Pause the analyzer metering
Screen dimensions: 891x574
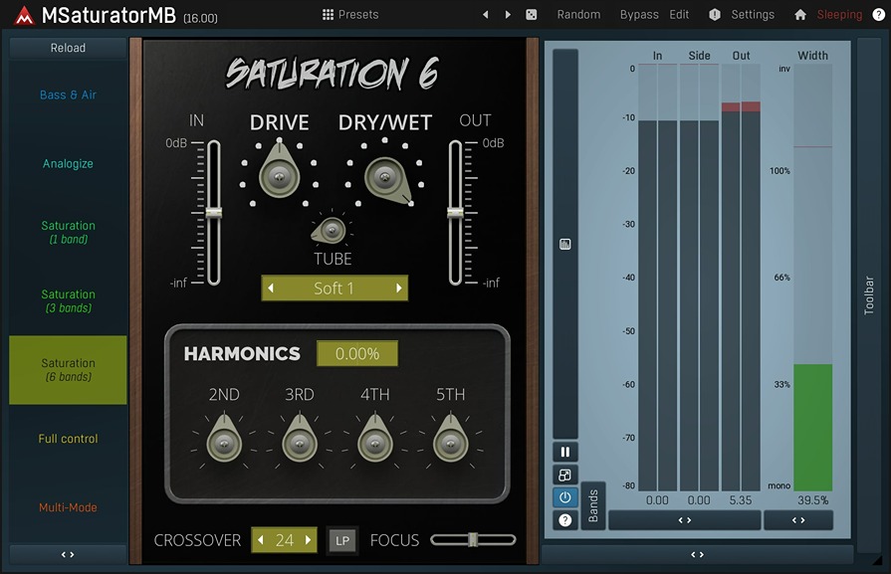[x=565, y=450]
